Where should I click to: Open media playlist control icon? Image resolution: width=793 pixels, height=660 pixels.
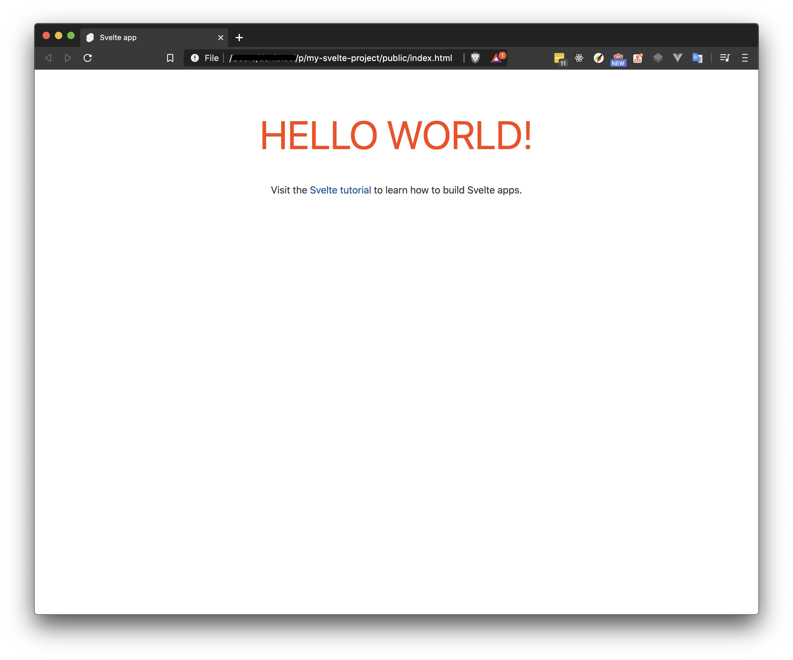725,58
